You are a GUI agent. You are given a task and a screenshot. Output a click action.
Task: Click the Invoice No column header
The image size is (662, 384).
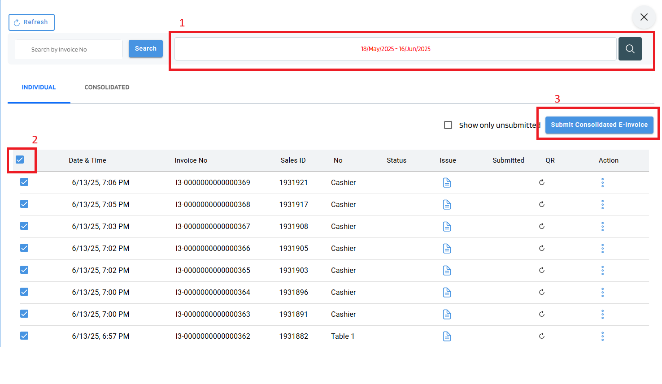[x=191, y=160]
